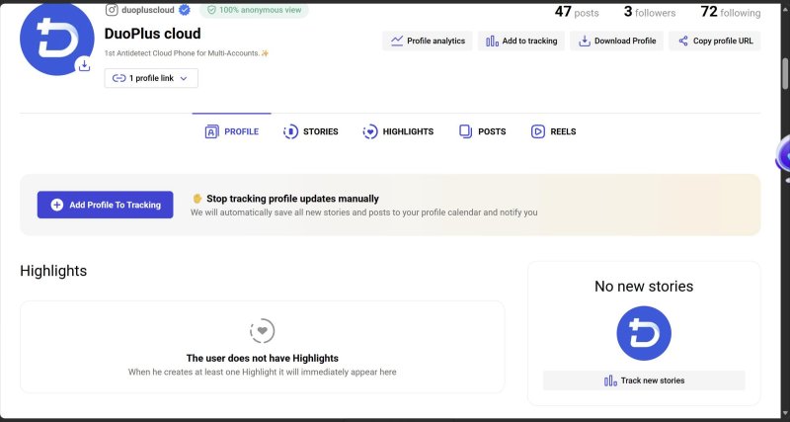Screen dimensions: 790x422
Task: Click the bar chart icon in Add to tracking
Action: pyautogui.click(x=492, y=41)
